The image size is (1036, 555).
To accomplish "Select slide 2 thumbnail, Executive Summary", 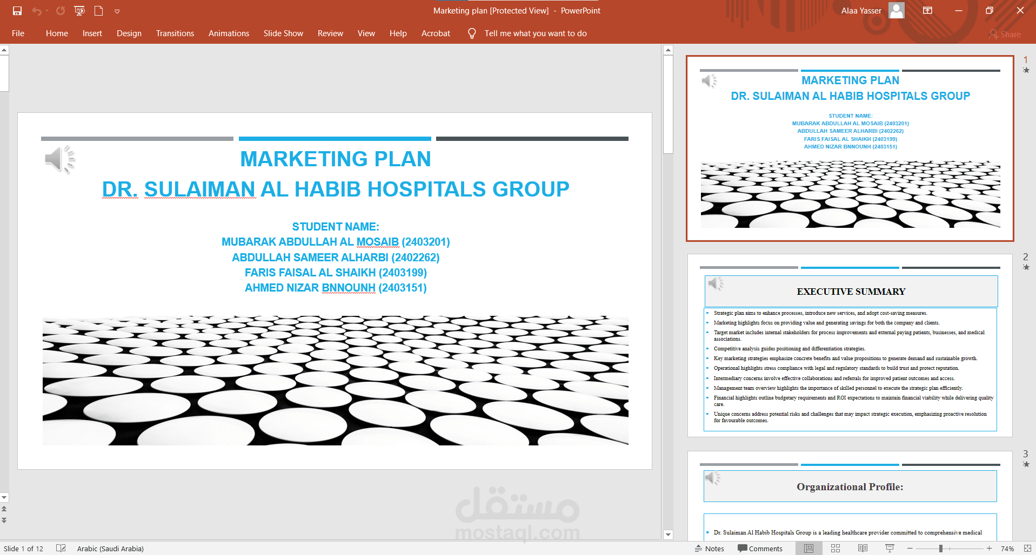I will tap(850, 346).
